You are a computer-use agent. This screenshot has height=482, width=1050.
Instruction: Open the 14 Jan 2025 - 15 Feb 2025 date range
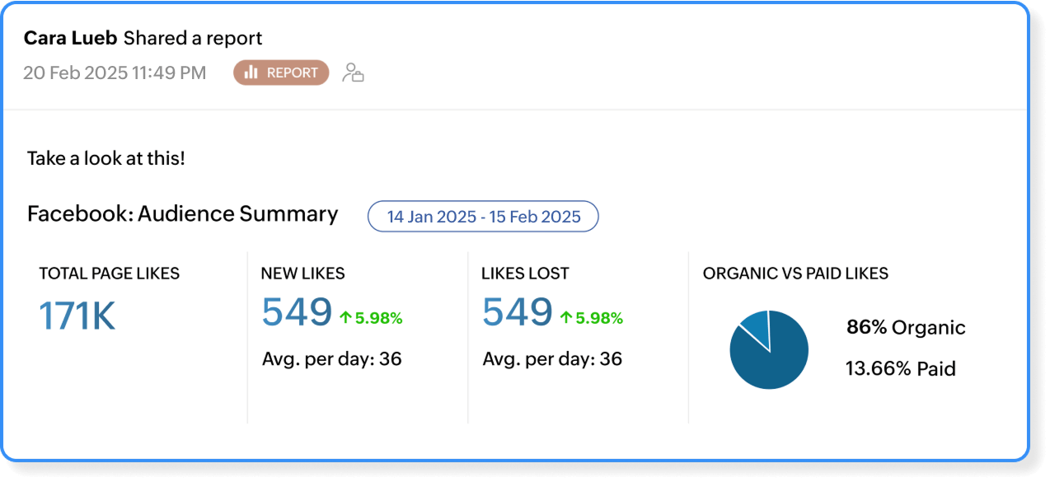tap(483, 217)
